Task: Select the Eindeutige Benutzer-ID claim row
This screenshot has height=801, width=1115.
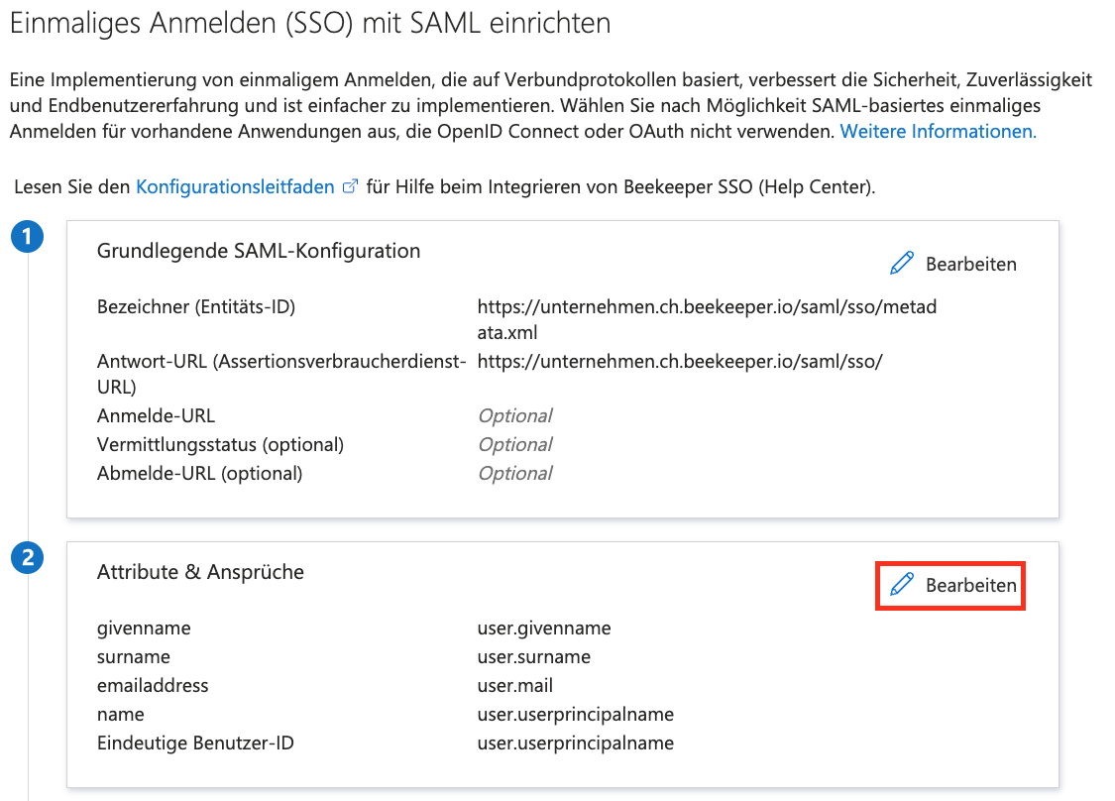Action: pos(386,743)
